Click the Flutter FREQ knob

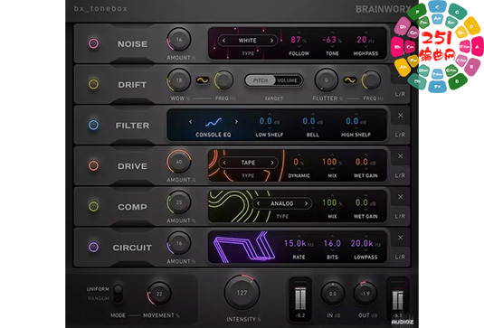coord(371,80)
